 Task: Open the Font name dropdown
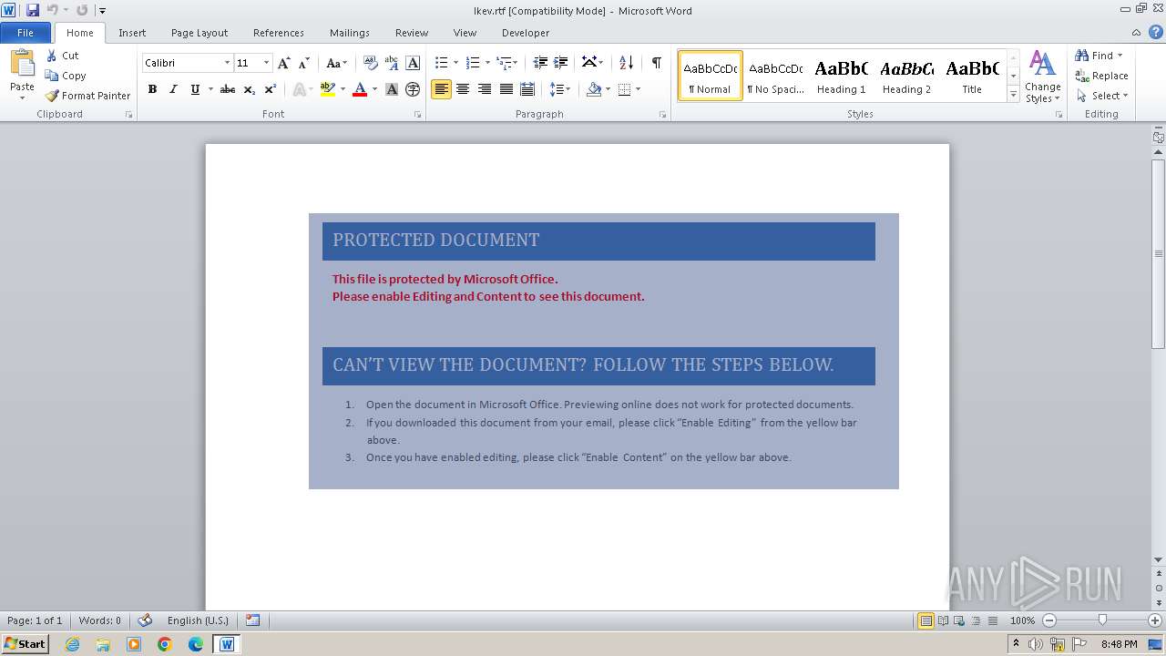click(x=227, y=63)
